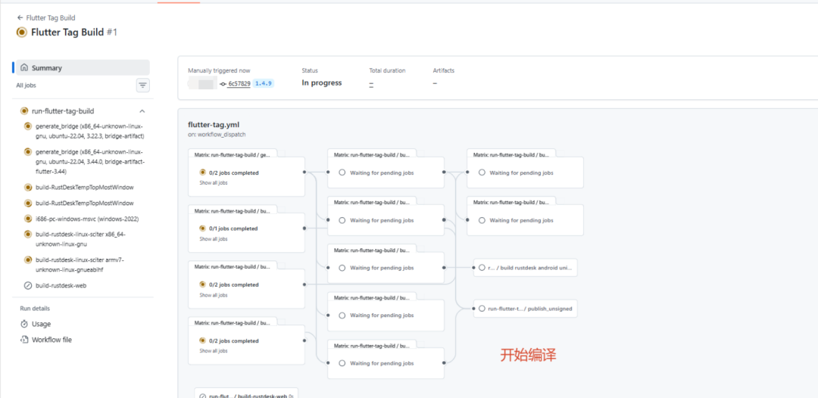Click status icon of sciter armv7-unknown-linux-gnueabihf job

pyautogui.click(x=28, y=260)
